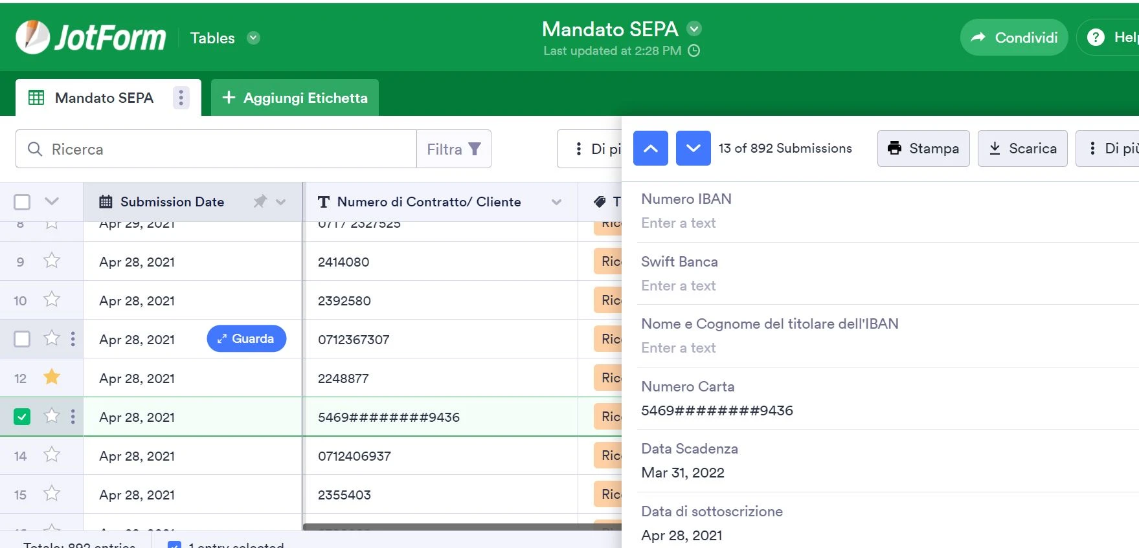The width and height of the screenshot is (1139, 548).
Task: Open the Help question mark icon
Action: point(1096,38)
